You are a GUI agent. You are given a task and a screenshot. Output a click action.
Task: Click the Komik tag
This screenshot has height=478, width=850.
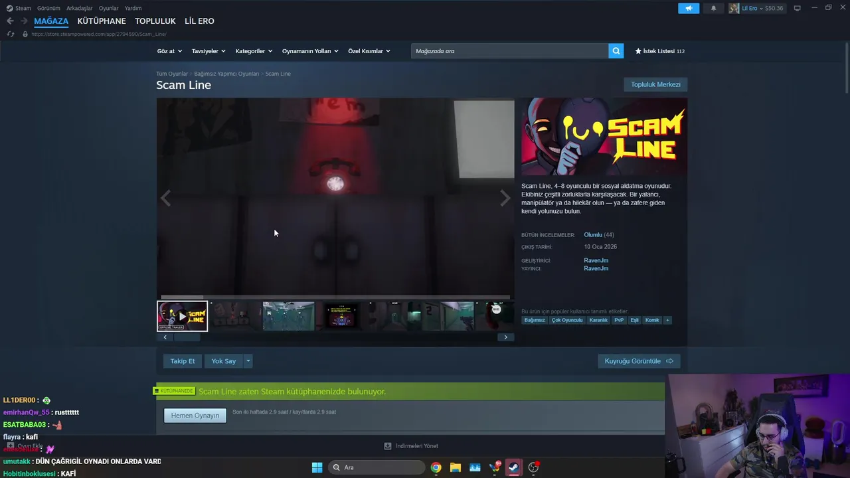pos(652,320)
